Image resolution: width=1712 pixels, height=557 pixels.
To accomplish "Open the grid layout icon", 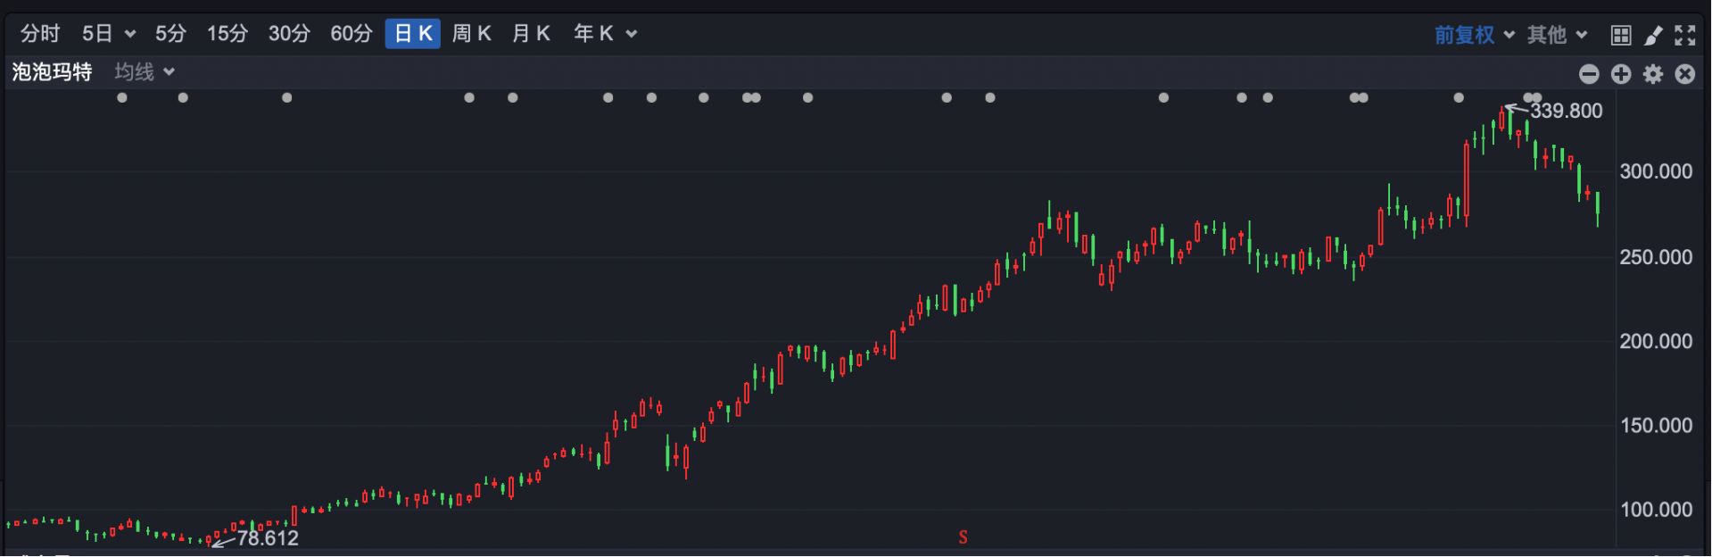I will click(1620, 35).
